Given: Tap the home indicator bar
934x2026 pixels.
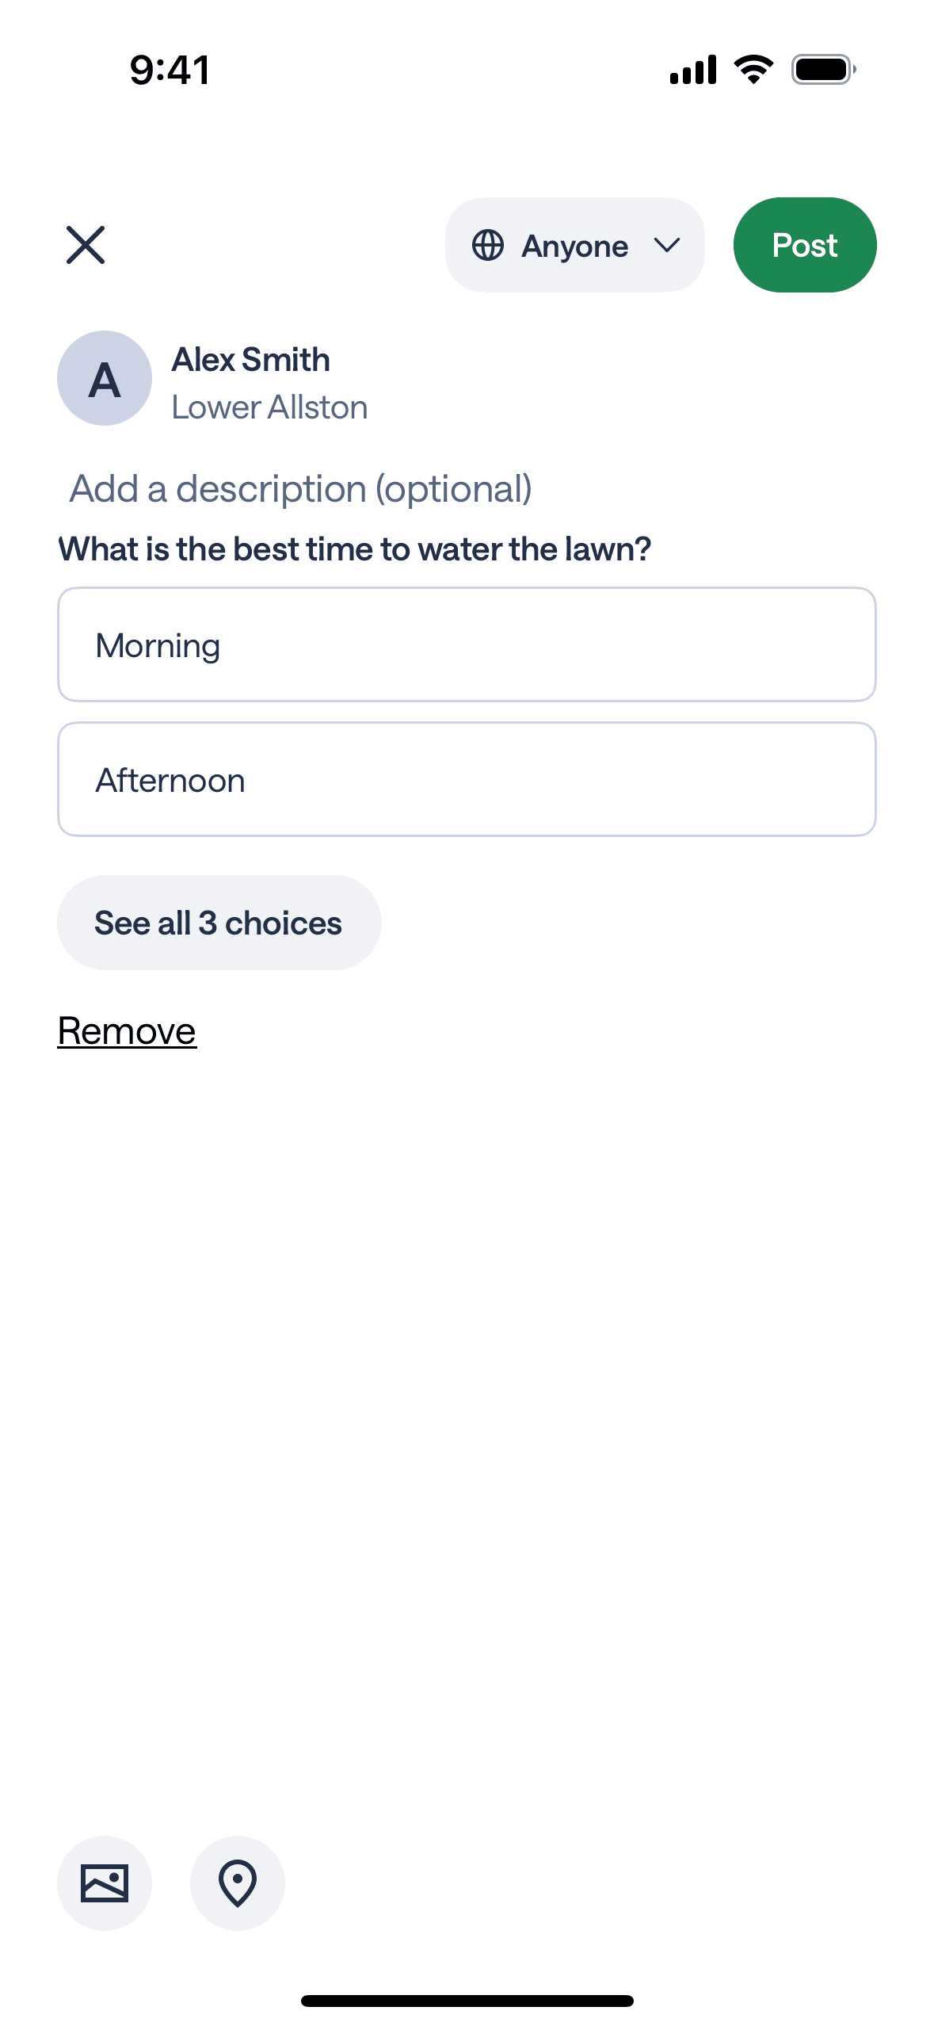Looking at the screenshot, I should pos(467,2001).
